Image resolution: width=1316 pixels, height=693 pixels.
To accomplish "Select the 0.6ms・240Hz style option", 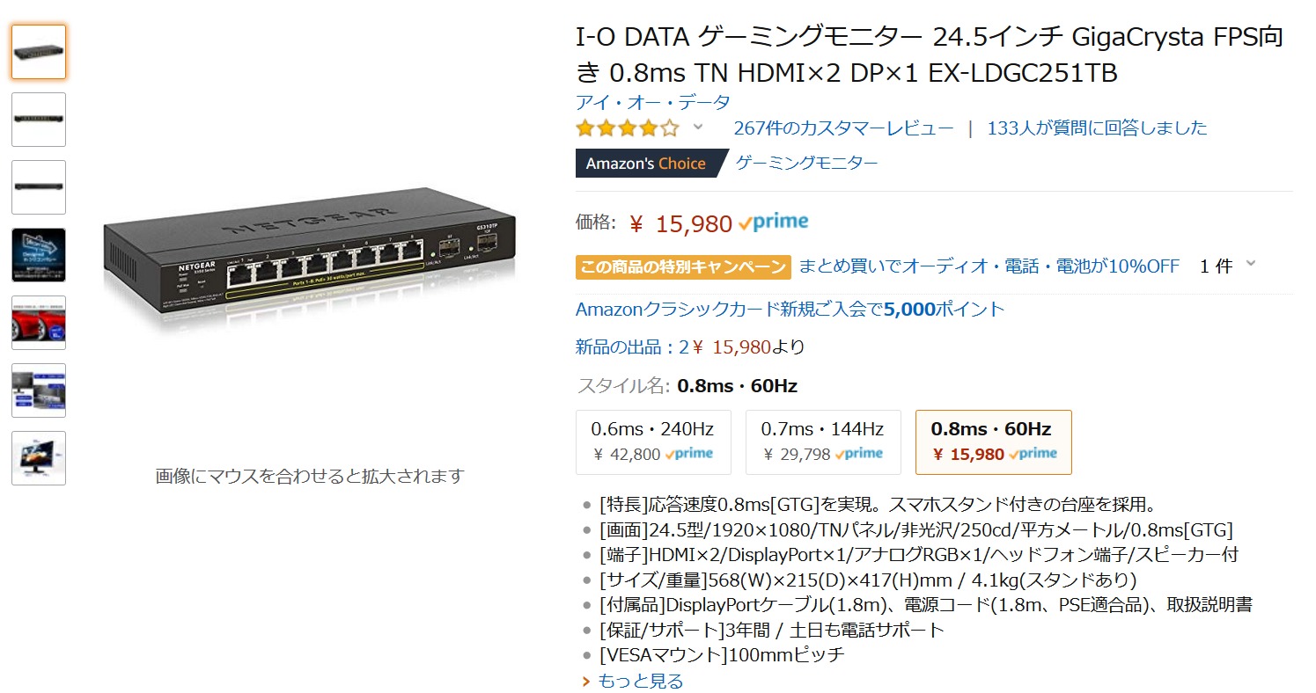I will (652, 441).
